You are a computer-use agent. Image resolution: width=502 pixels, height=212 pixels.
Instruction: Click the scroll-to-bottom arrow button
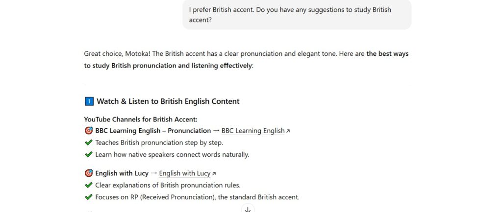[x=248, y=209]
